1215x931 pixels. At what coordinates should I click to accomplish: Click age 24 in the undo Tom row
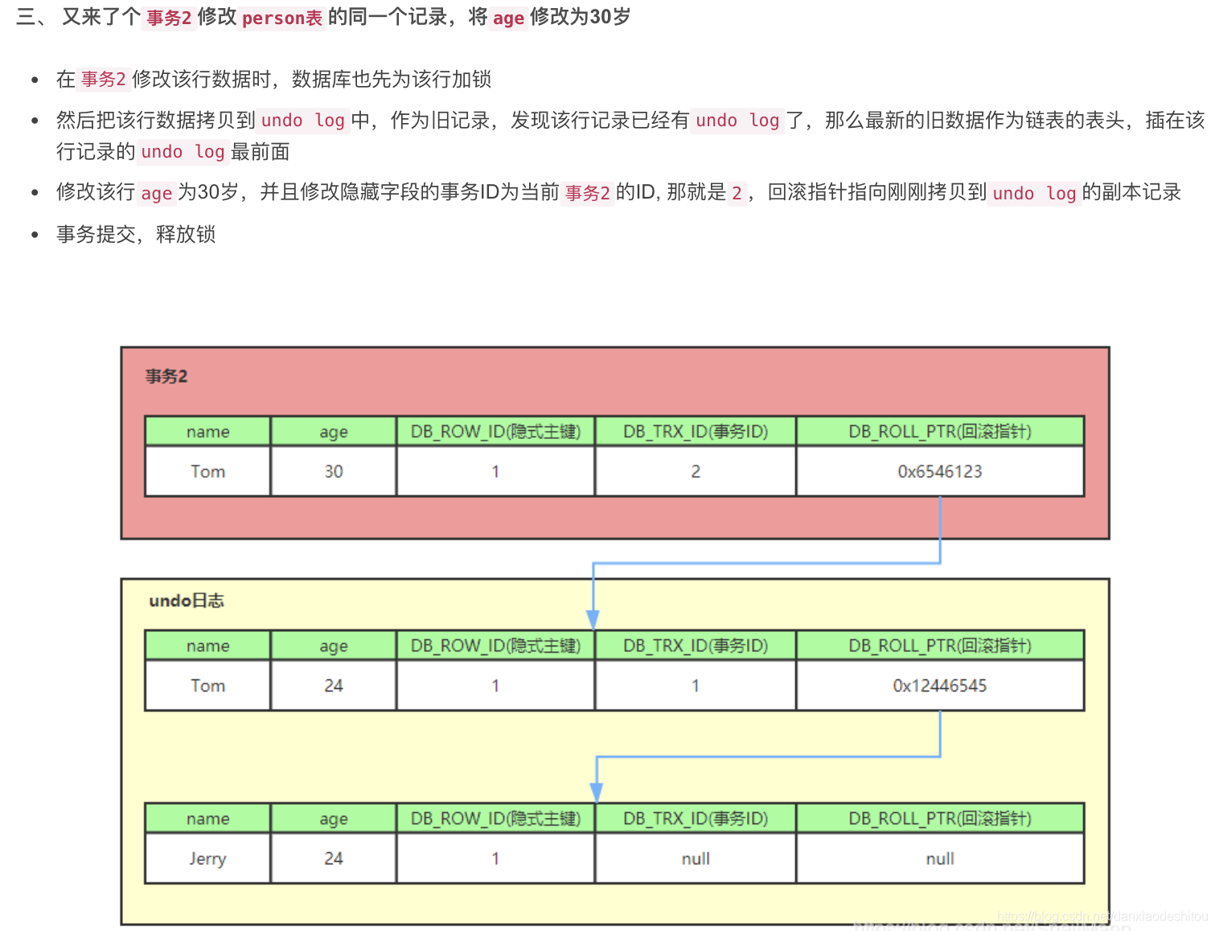coord(334,686)
